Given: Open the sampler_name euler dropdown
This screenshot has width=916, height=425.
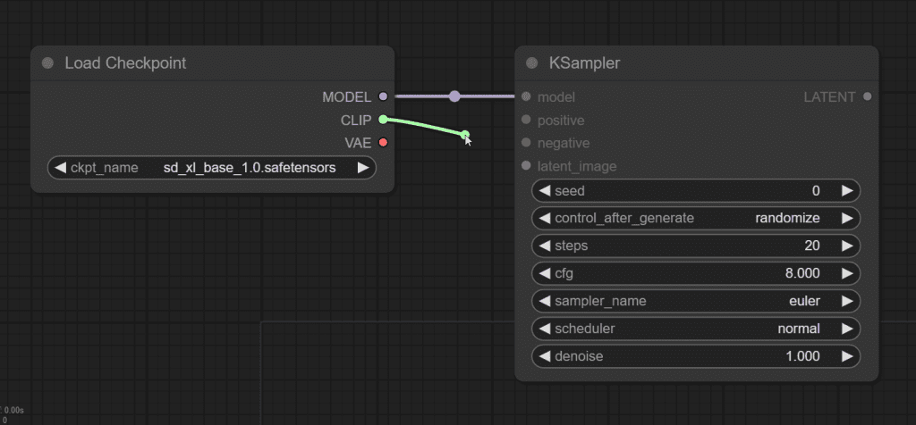Looking at the screenshot, I should tap(695, 301).
